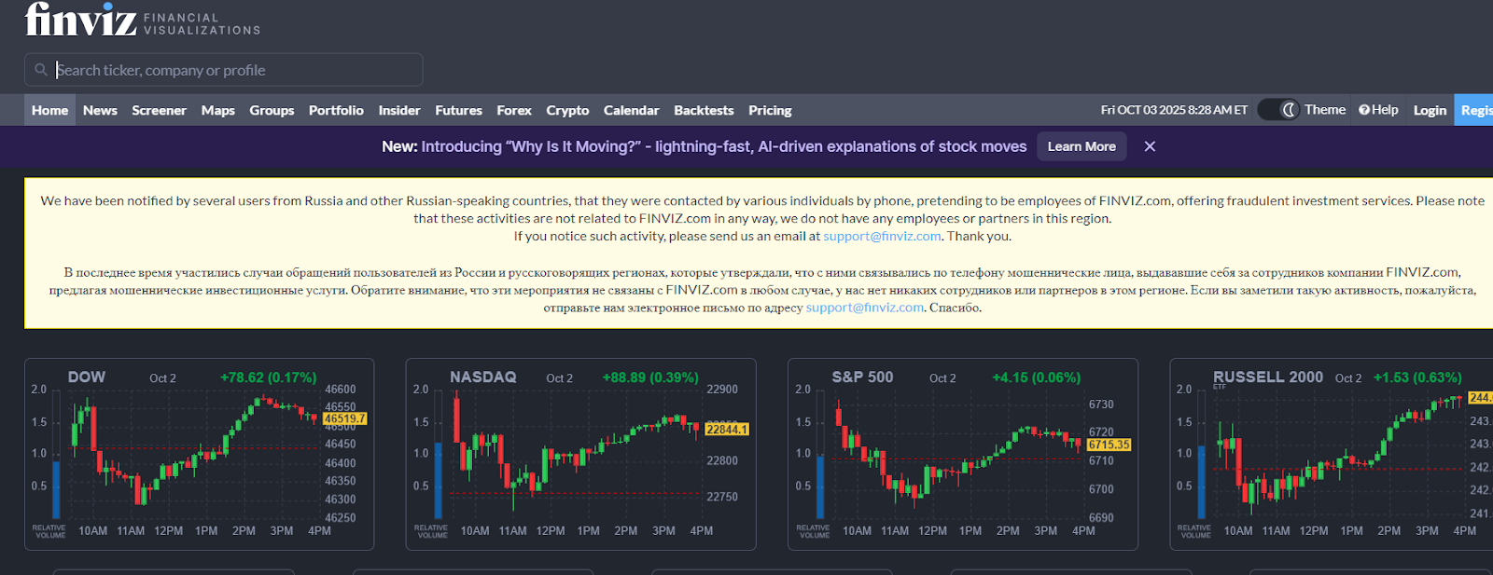
Task: Click the first support@finviz.com email link
Action: [x=882, y=236]
